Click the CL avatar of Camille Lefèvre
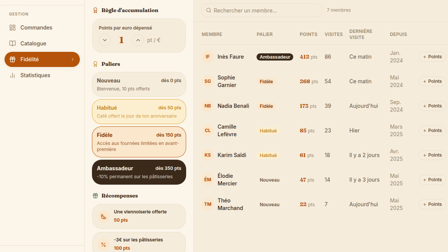Image resolution: width=448 pixels, height=252 pixels. (x=208, y=131)
